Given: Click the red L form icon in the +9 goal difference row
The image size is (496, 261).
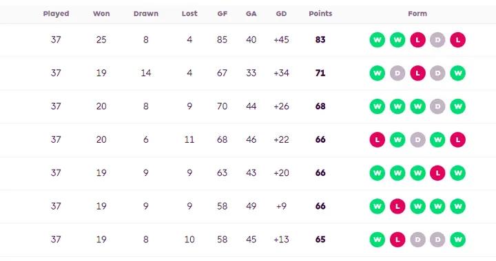Looking at the screenshot, I should pos(397,206).
